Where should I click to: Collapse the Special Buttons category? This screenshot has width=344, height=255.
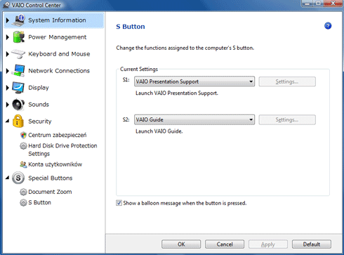8,178
